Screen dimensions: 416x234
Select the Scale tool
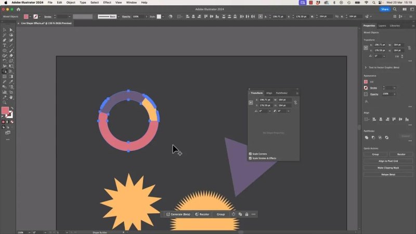click(x=11, y=61)
